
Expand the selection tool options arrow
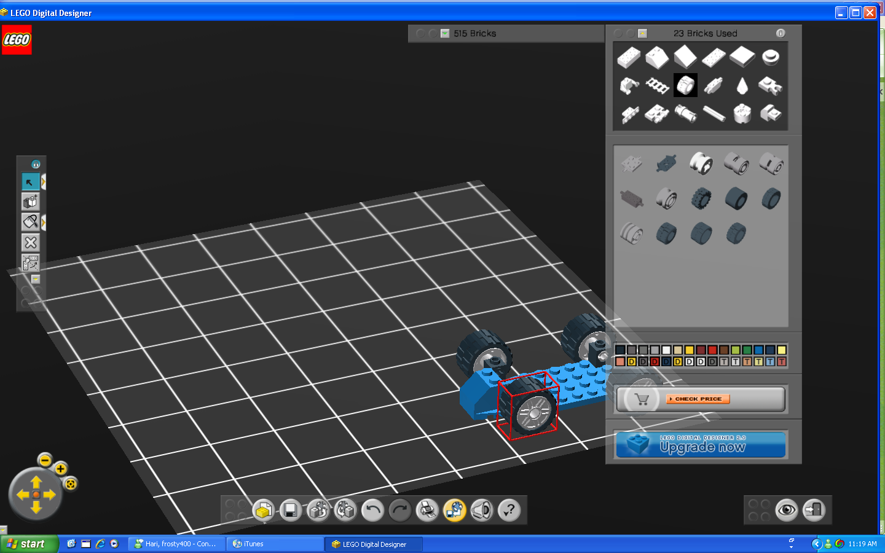(x=43, y=182)
